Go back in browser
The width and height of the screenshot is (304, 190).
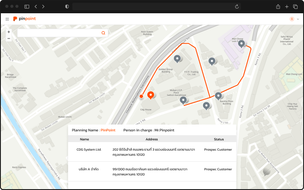pos(36,6)
